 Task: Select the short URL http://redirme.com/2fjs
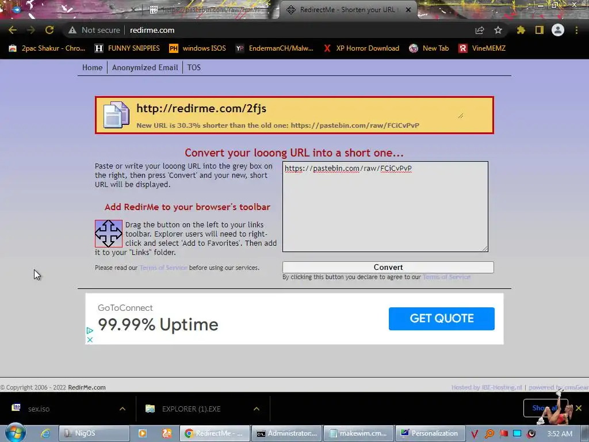[x=201, y=108]
